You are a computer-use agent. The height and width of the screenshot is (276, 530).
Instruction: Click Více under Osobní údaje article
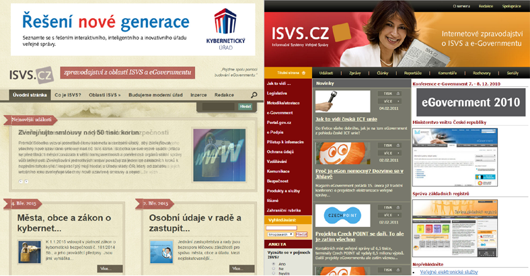point(241,269)
